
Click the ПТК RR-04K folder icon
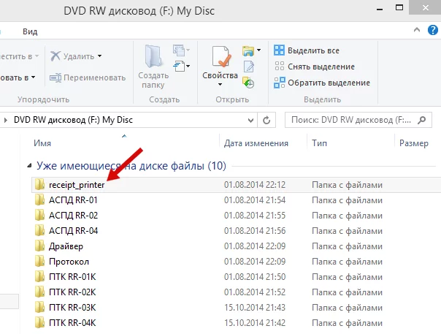click(39, 322)
